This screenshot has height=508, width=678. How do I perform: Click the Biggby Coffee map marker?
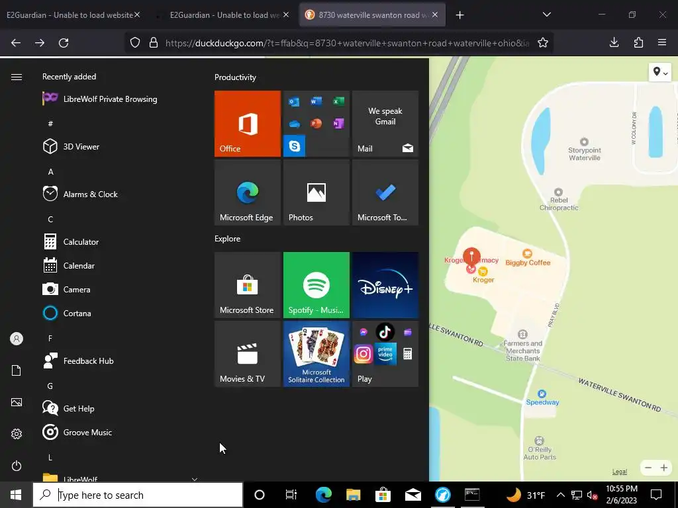pos(527,253)
